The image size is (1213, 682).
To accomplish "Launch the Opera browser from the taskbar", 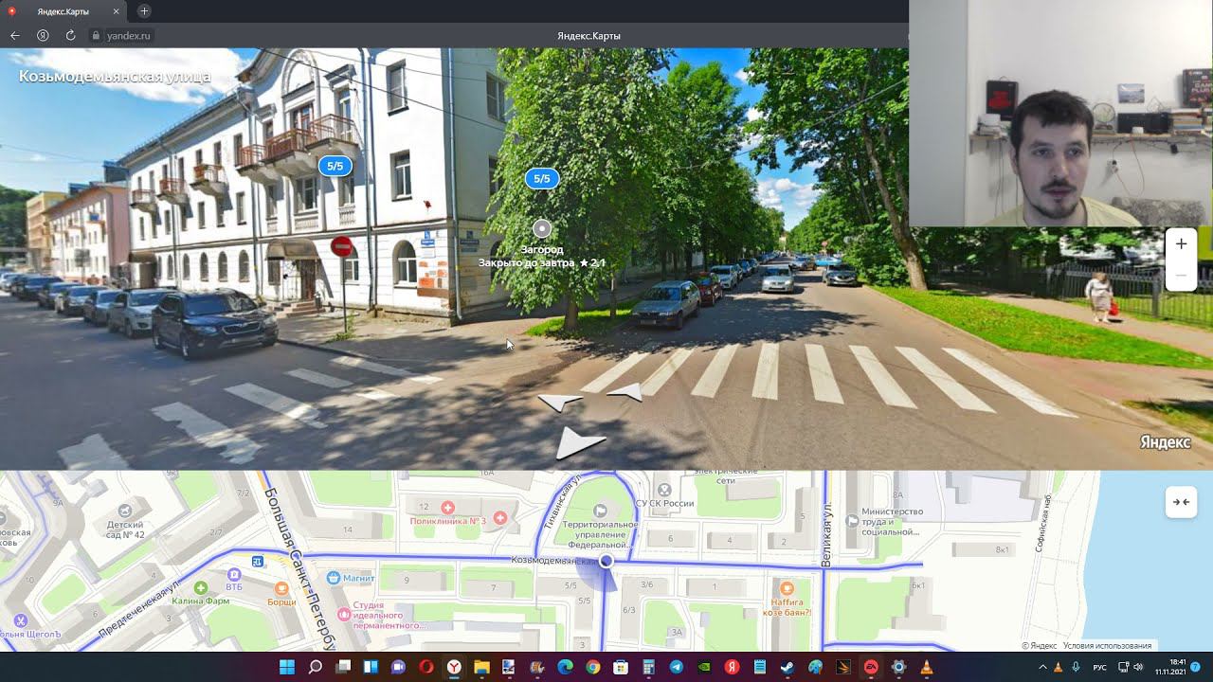I will click(x=426, y=667).
